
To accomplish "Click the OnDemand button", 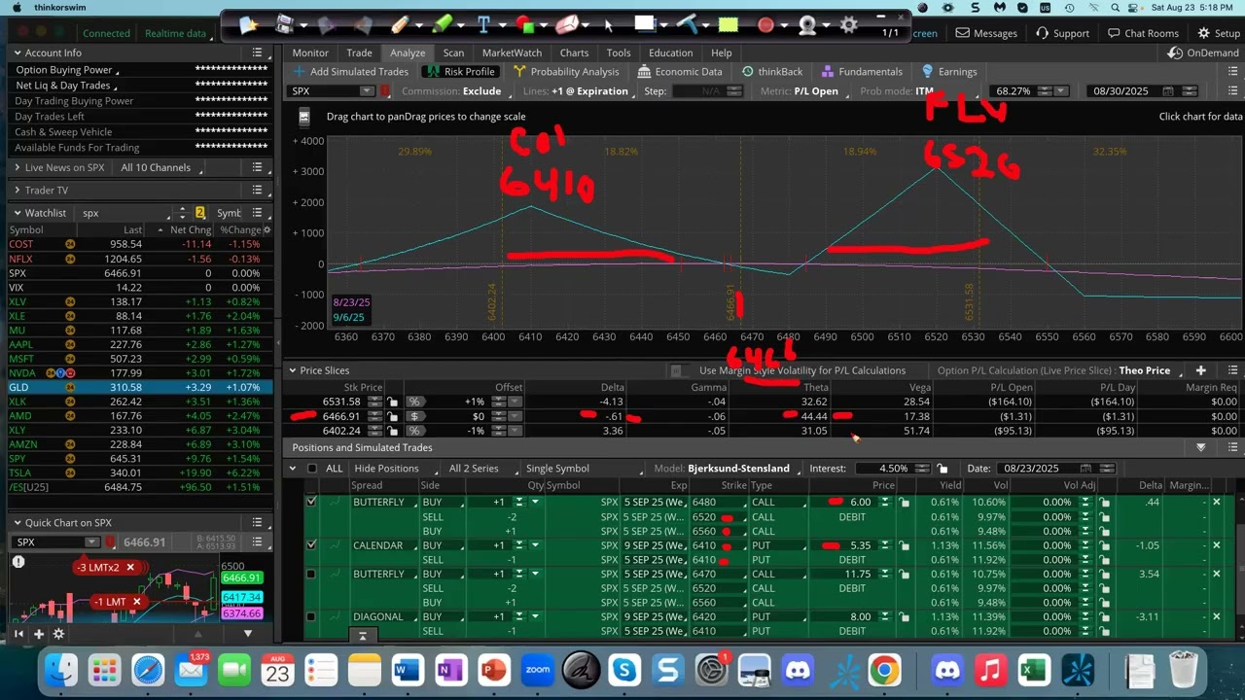I will (1204, 52).
